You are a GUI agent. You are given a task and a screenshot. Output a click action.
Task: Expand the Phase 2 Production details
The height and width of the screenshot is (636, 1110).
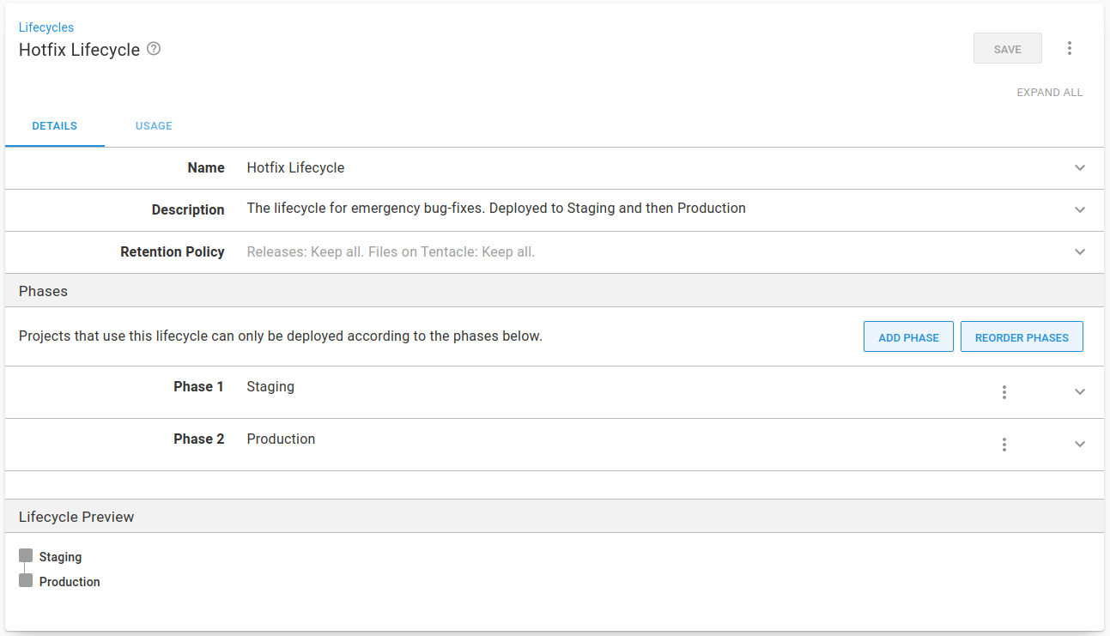point(1079,445)
